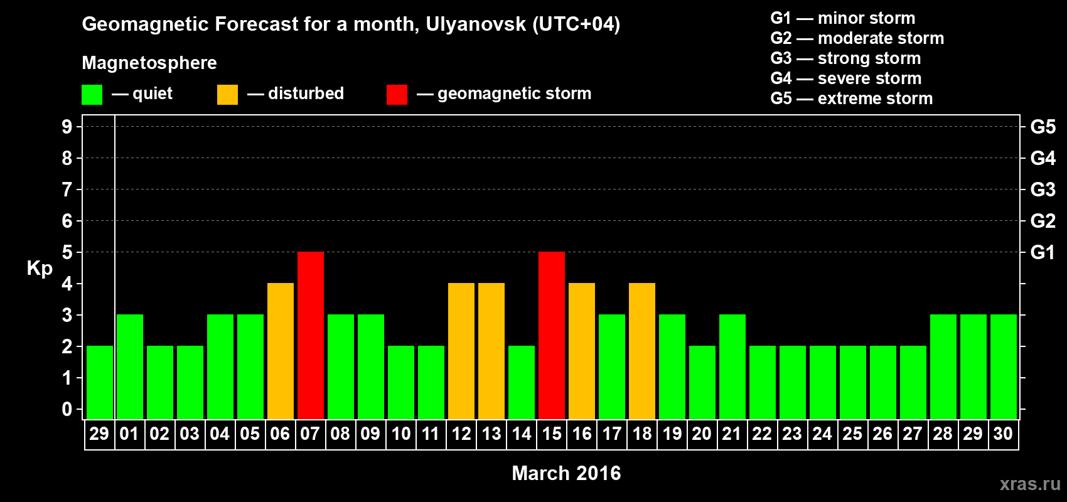Click the date label 29 at the chart start
The height and width of the screenshot is (502, 1067).
pos(99,434)
